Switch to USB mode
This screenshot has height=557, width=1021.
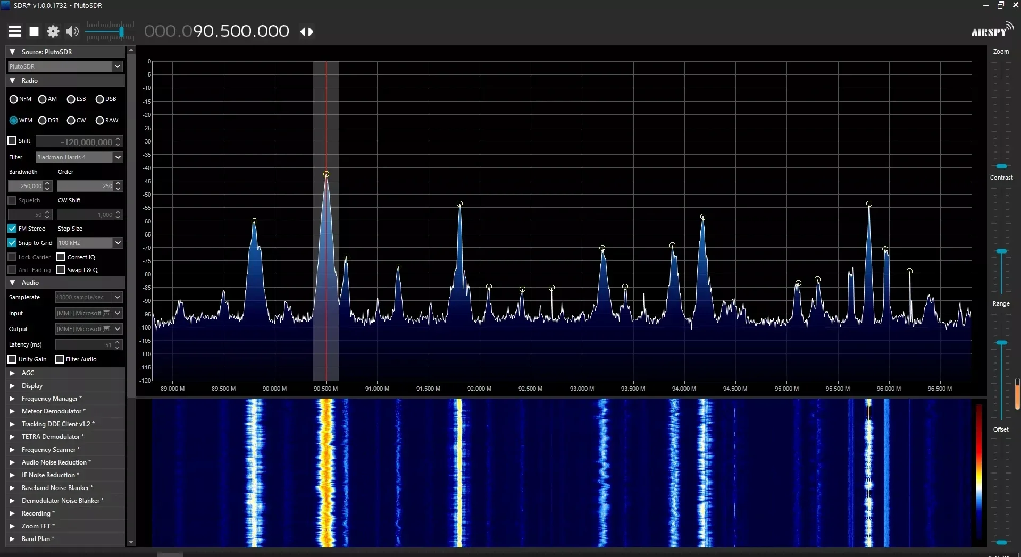[100, 99]
